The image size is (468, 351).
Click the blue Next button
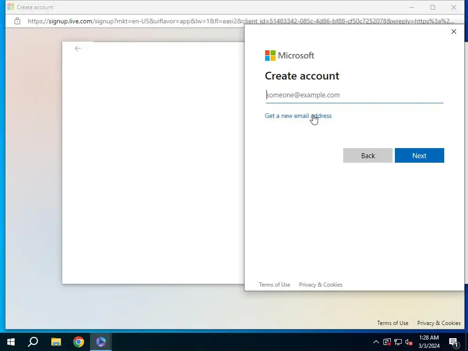(420, 155)
